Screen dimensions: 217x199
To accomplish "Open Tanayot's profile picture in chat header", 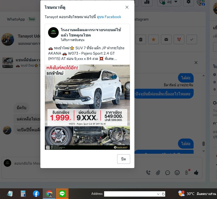I will (x=8, y=39).
